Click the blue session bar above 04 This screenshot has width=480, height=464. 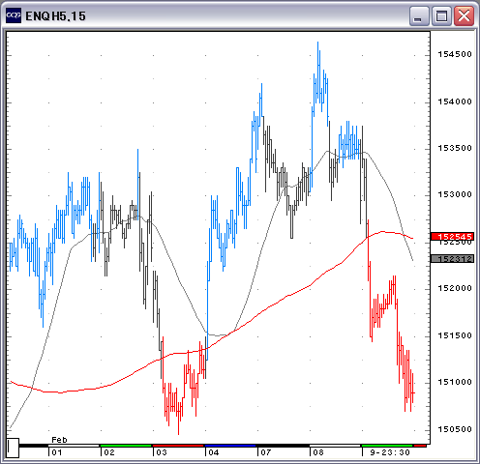(x=230, y=446)
